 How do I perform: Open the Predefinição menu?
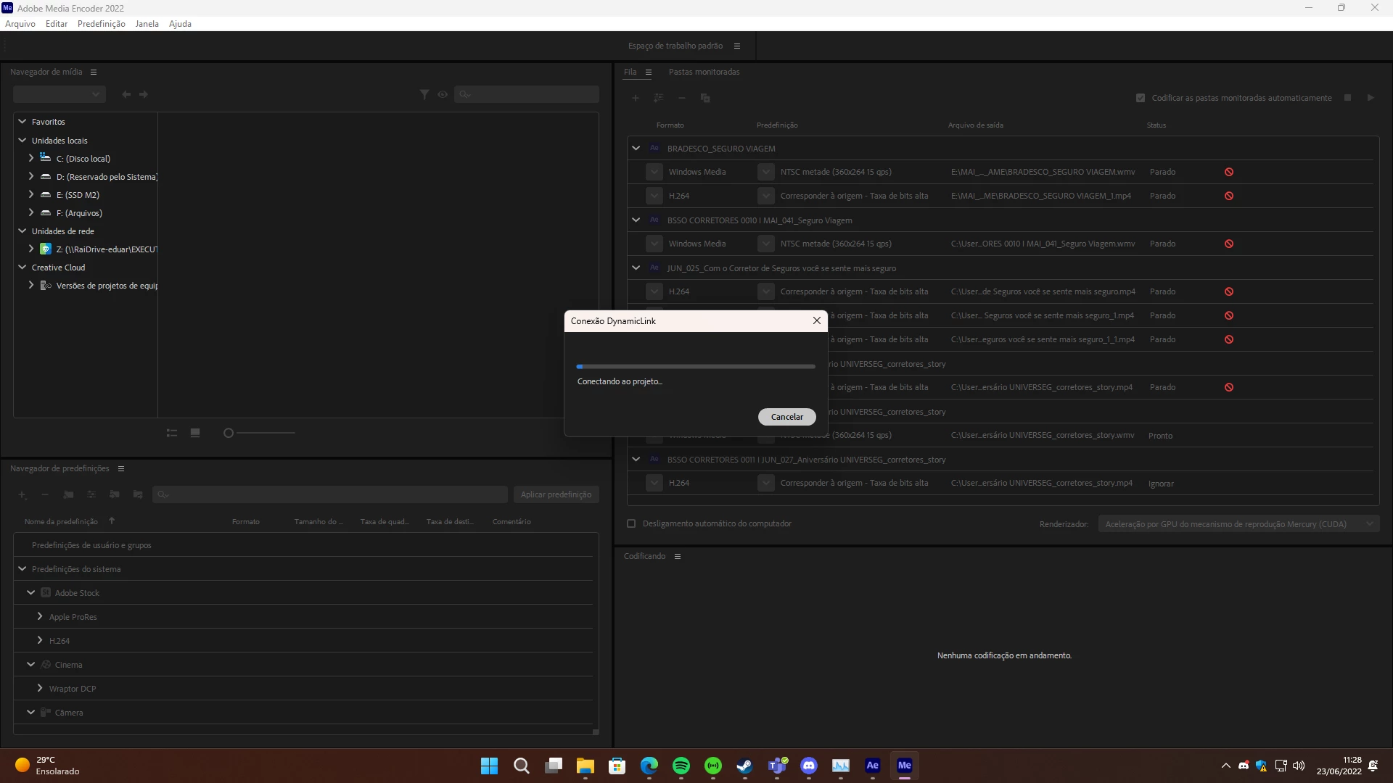tap(101, 24)
